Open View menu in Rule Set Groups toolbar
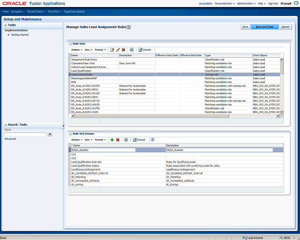The height and width of the screenshot is (240, 300). (89, 140)
